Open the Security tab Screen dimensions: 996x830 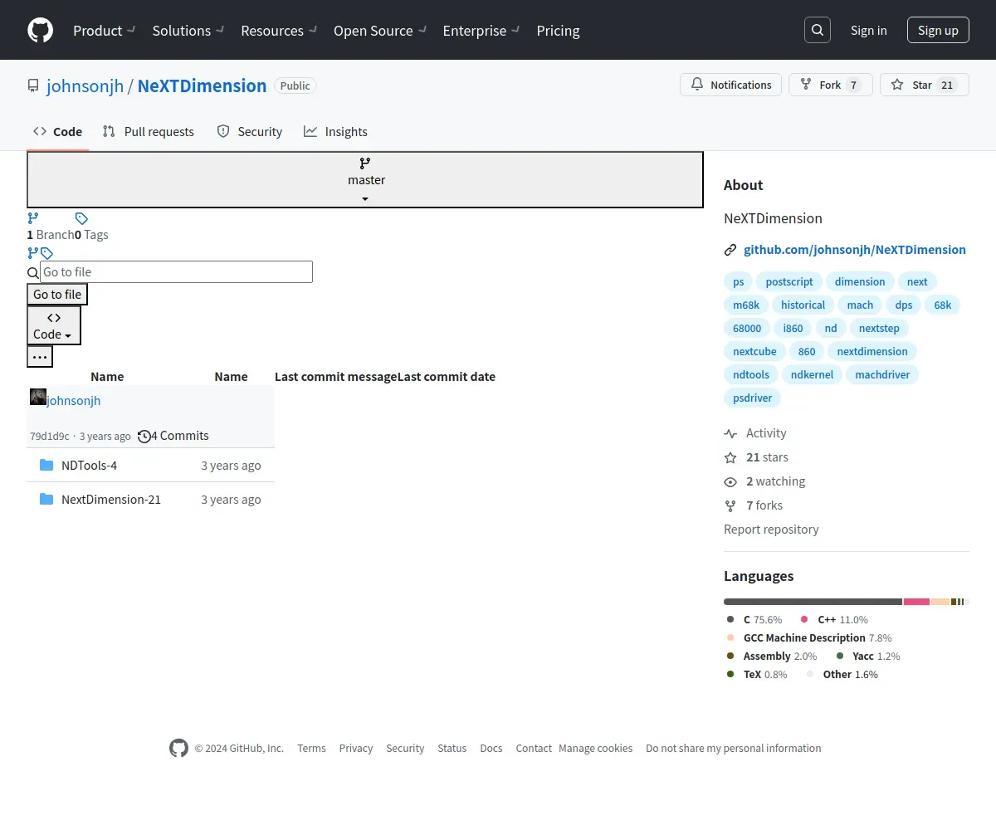[x=250, y=131]
